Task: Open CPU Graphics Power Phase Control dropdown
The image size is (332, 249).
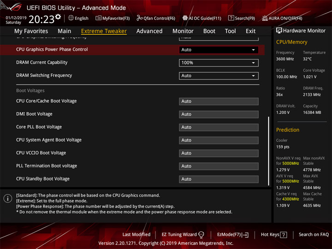Action: 219,50
